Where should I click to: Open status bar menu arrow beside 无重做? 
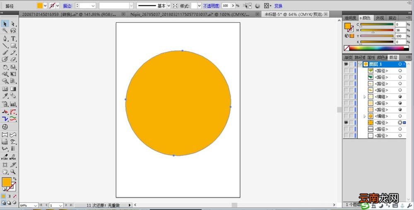click(129, 205)
